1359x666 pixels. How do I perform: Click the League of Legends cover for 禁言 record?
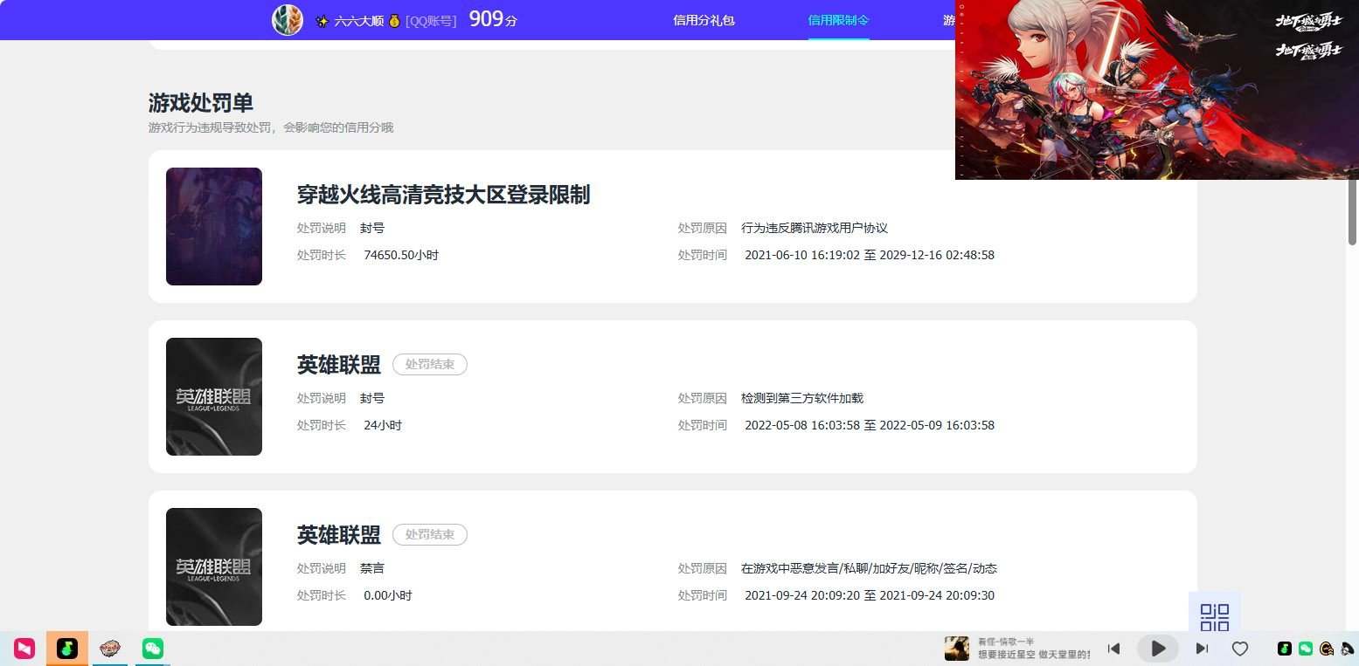point(214,566)
